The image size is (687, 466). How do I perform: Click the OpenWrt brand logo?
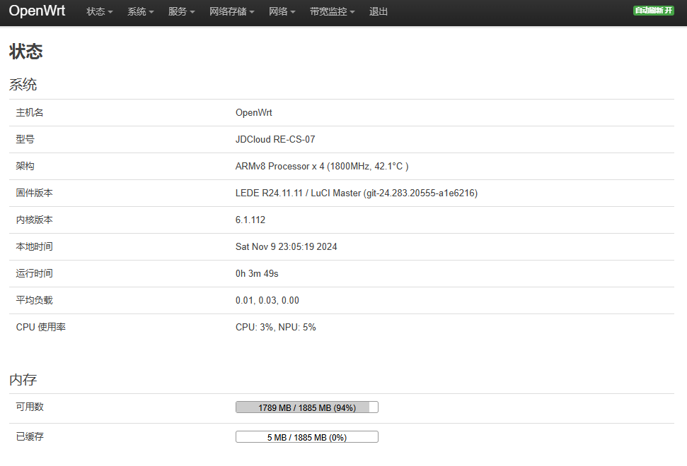[x=37, y=11]
